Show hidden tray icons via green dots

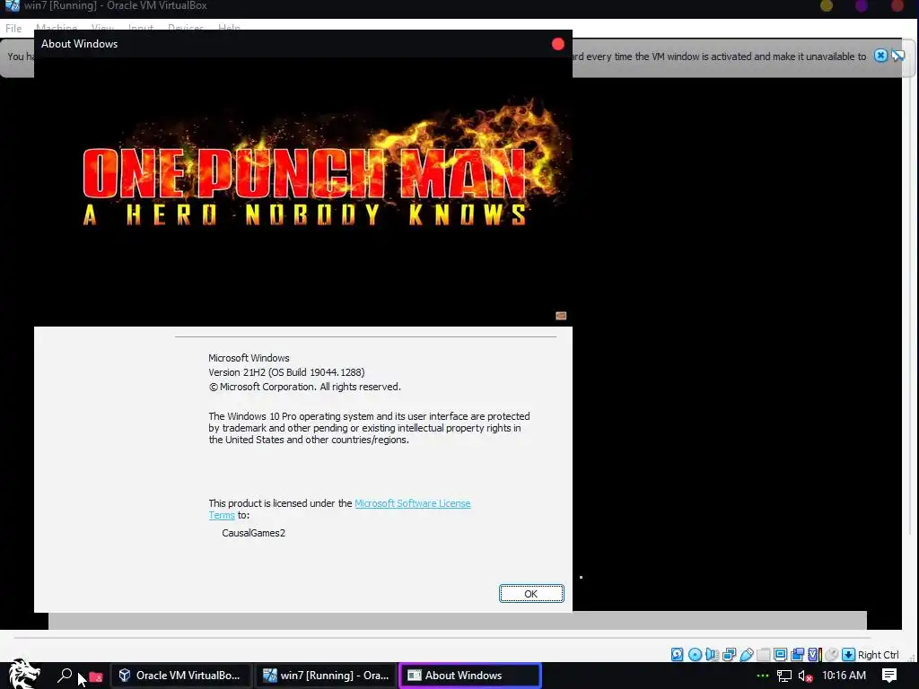click(x=762, y=676)
